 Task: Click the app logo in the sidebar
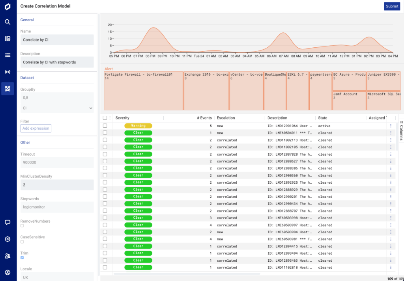7,7
